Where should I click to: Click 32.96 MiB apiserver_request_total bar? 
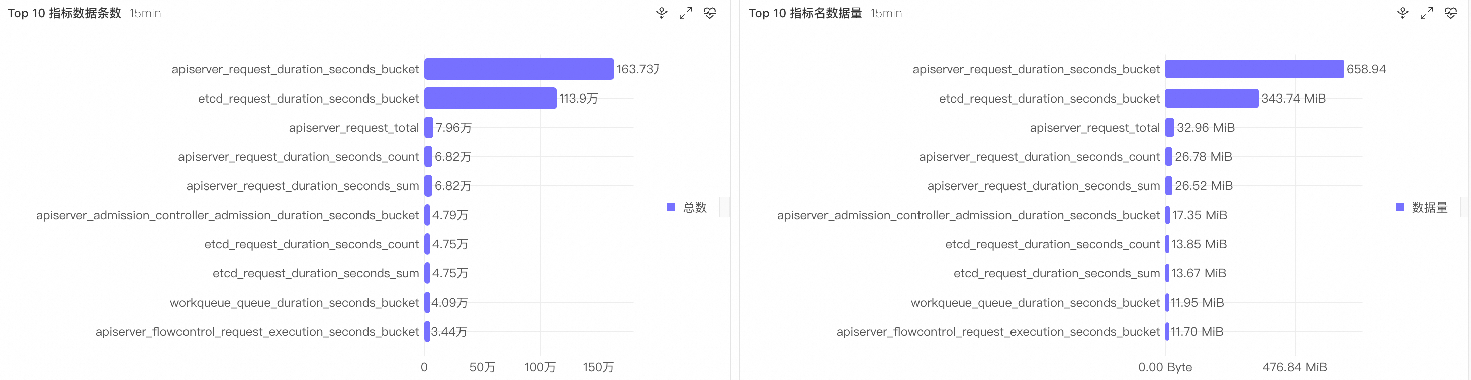coord(1169,127)
